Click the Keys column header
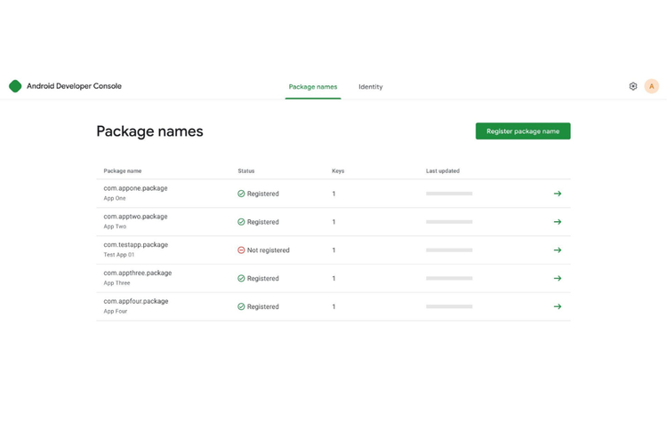This screenshot has height=444, width=667. [338, 170]
